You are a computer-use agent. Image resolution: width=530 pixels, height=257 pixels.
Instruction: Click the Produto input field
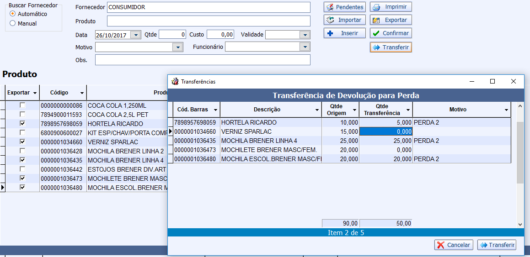(209, 21)
